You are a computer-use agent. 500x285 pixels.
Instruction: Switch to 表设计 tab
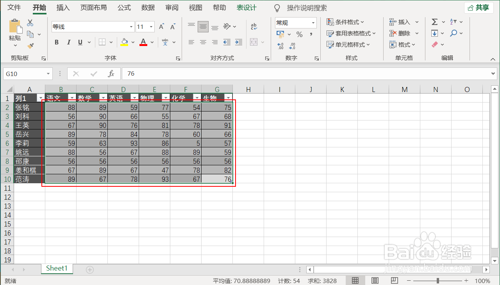pos(246,8)
